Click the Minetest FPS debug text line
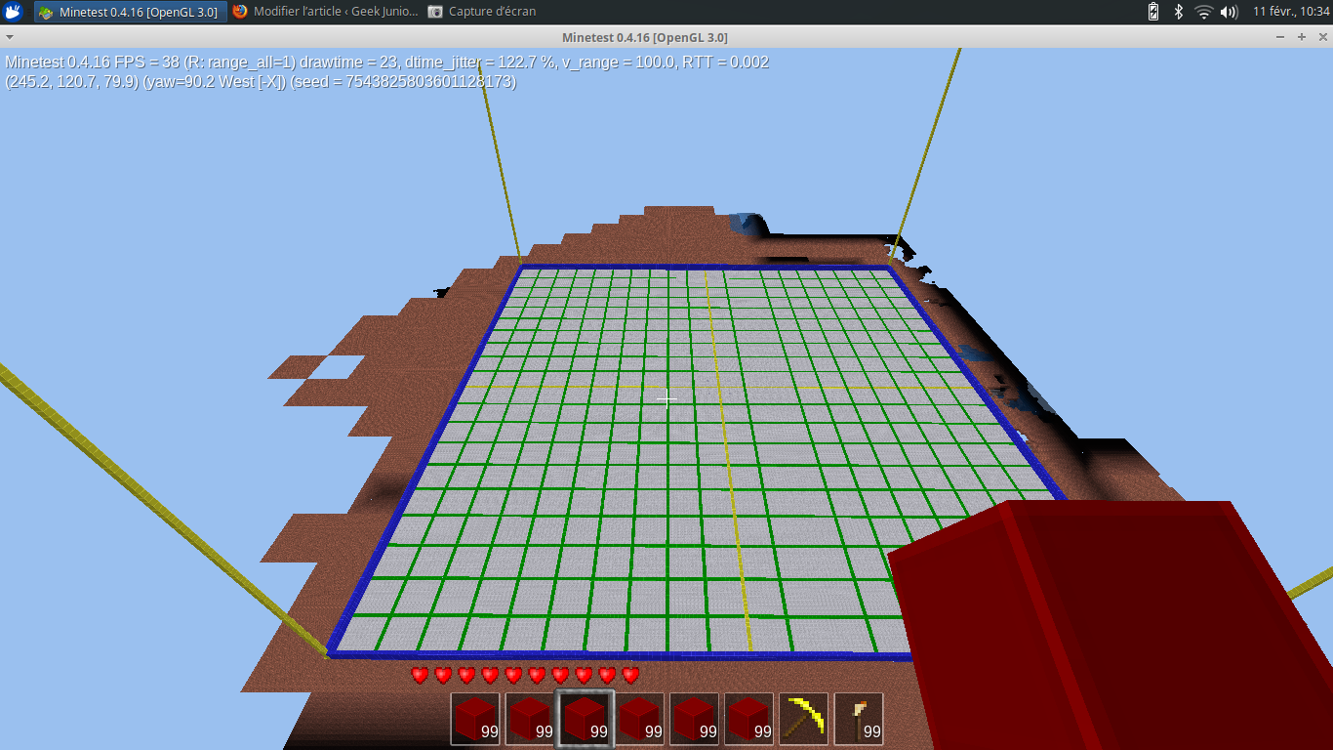Screen dimensions: 1333x750 [x=387, y=62]
